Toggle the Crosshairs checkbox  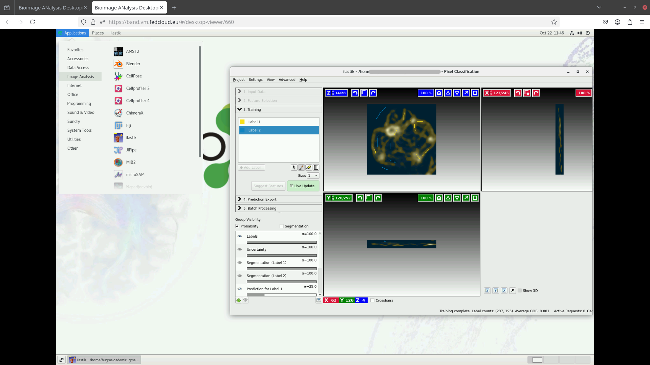(x=372, y=300)
